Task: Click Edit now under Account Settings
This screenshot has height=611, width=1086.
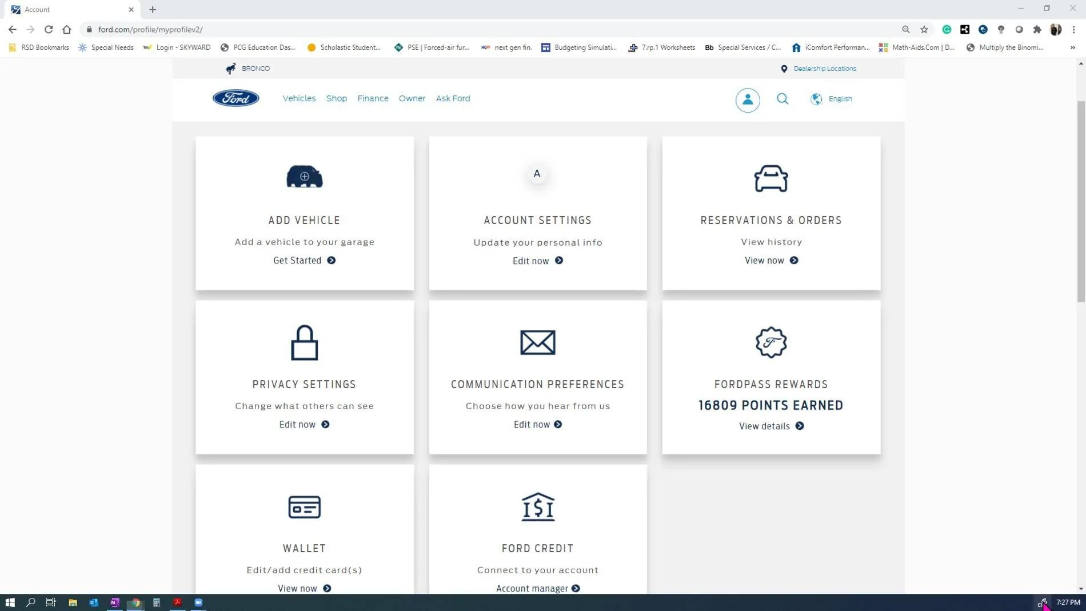Action: point(537,261)
